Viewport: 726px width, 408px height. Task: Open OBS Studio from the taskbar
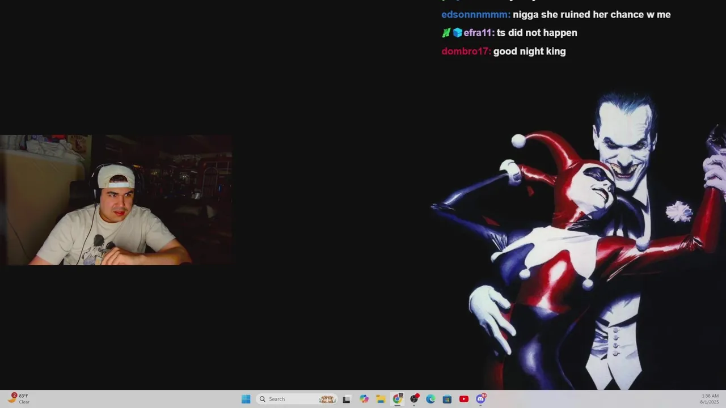tap(414, 399)
